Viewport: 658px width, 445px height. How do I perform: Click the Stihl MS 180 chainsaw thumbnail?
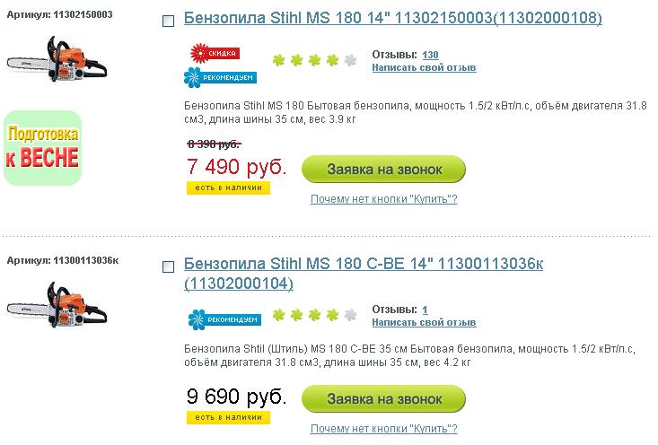pyautogui.click(x=57, y=58)
